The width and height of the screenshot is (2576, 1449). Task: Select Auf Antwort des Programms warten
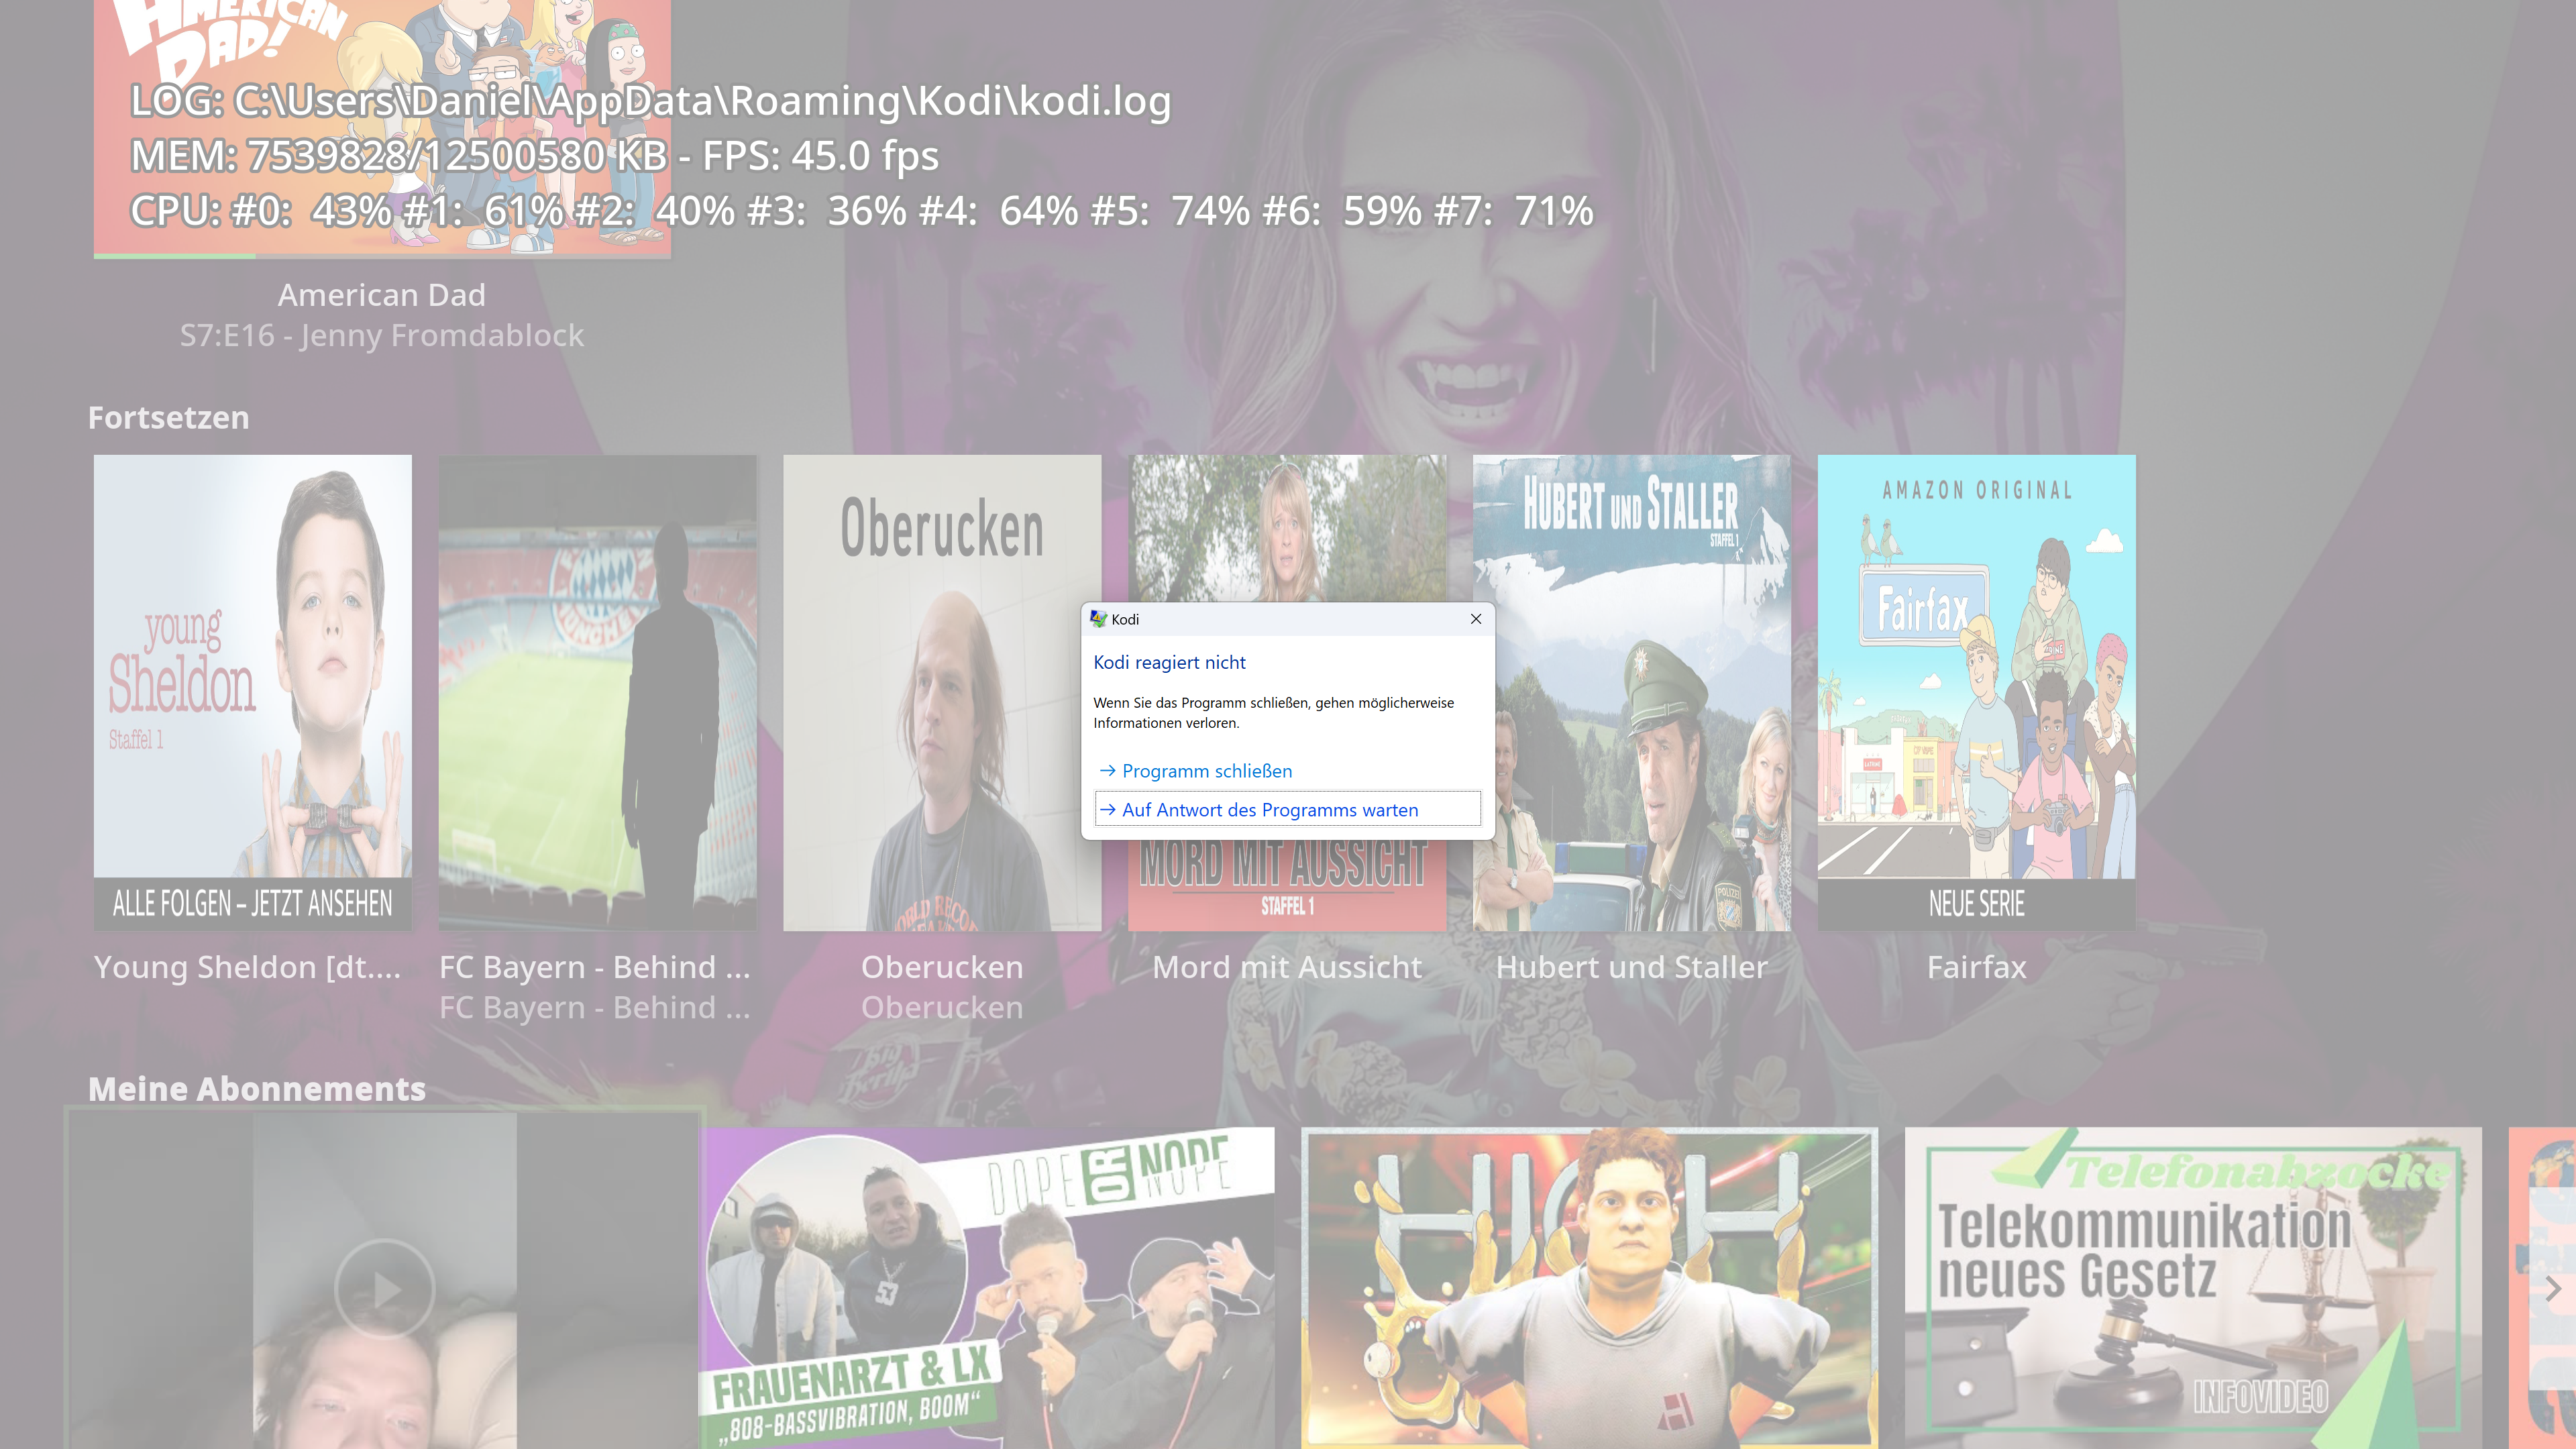(1288, 810)
